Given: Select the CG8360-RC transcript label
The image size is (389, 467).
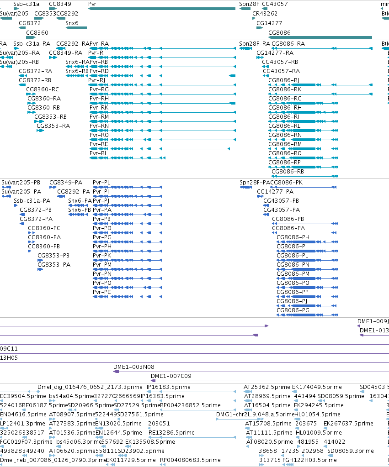Looking at the screenshot, I should click(43, 89).
